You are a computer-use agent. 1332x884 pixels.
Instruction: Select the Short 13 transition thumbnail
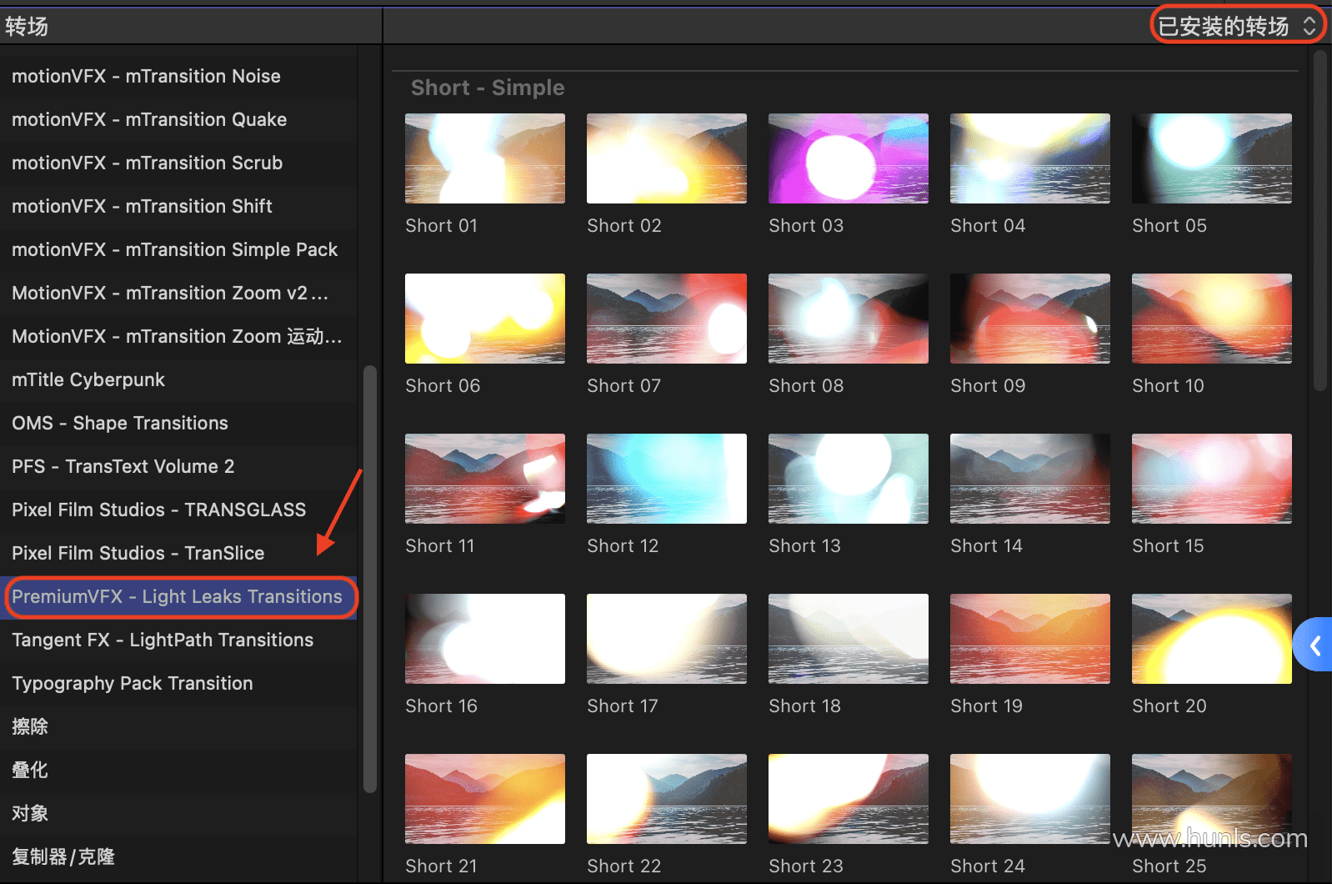click(x=849, y=479)
